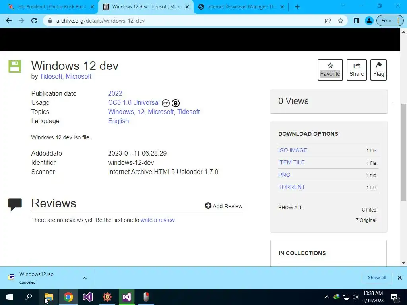
Task: Open the Windows Start menu
Action: pos(10,297)
